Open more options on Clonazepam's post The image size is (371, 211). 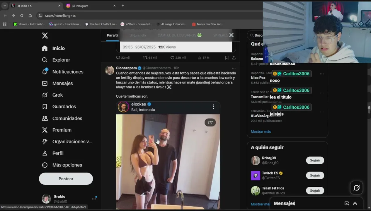[234, 68]
